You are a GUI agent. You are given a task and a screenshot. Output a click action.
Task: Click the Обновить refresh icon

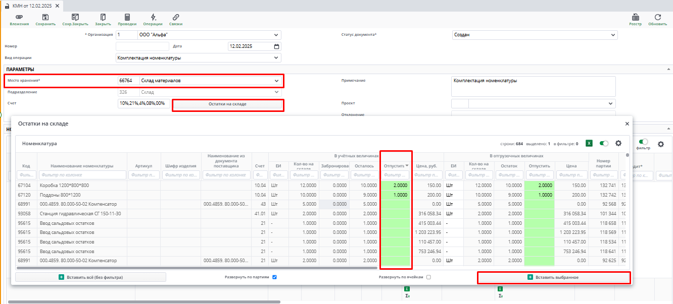(657, 17)
